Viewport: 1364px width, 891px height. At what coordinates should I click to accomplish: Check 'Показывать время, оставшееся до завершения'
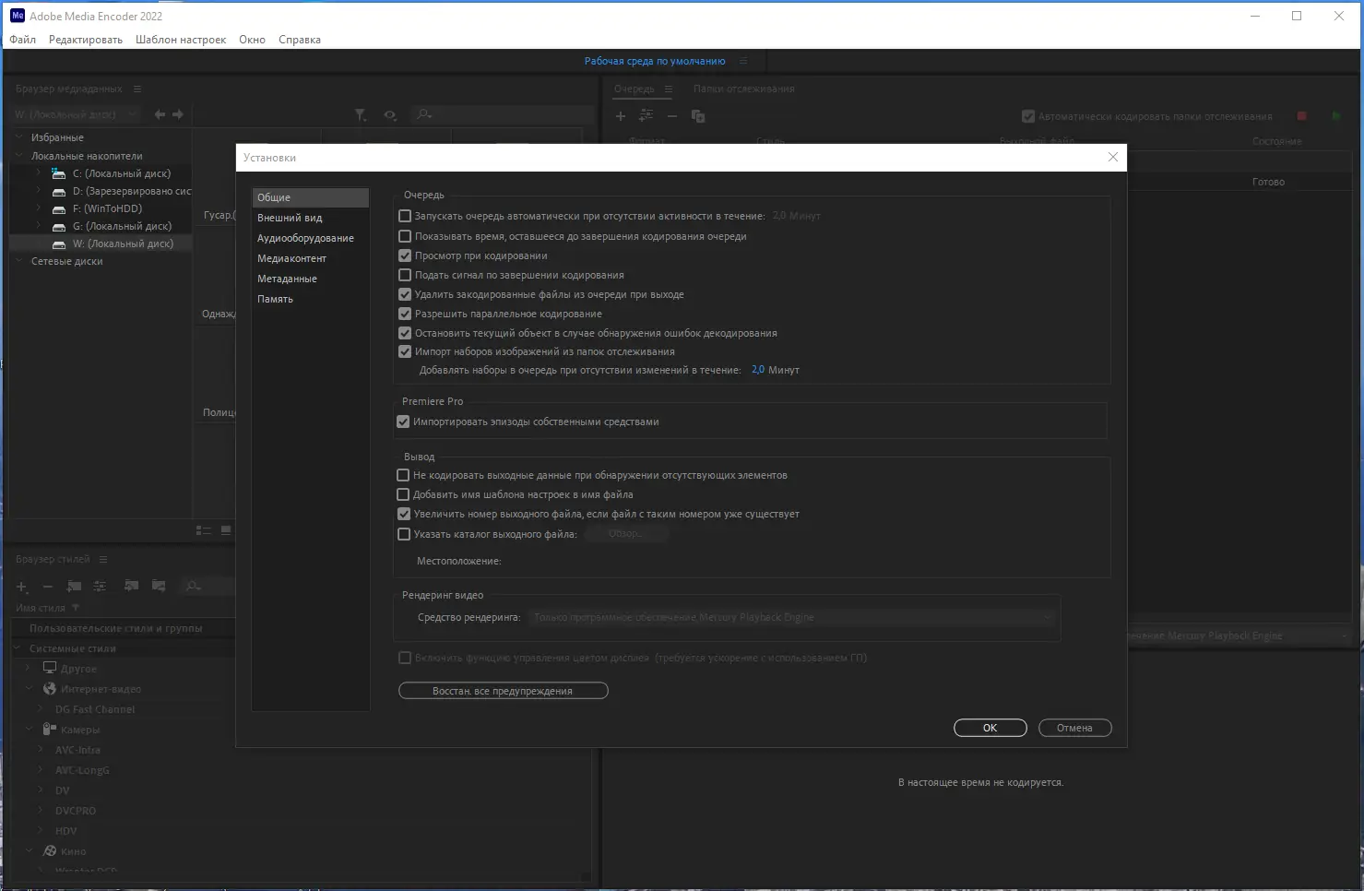[405, 236]
